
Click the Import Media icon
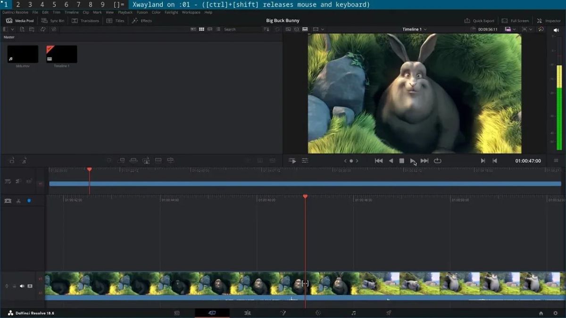22,29
